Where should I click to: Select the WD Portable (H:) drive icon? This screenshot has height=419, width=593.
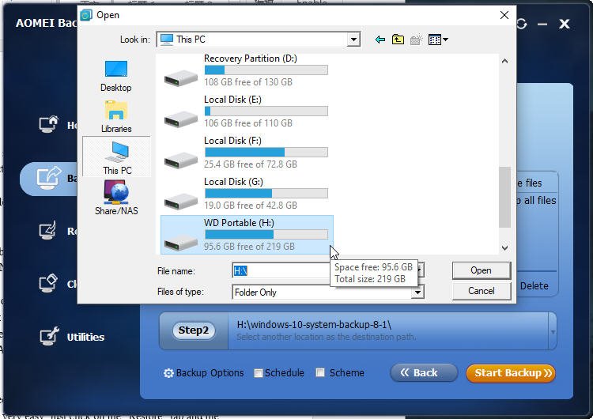tap(181, 243)
